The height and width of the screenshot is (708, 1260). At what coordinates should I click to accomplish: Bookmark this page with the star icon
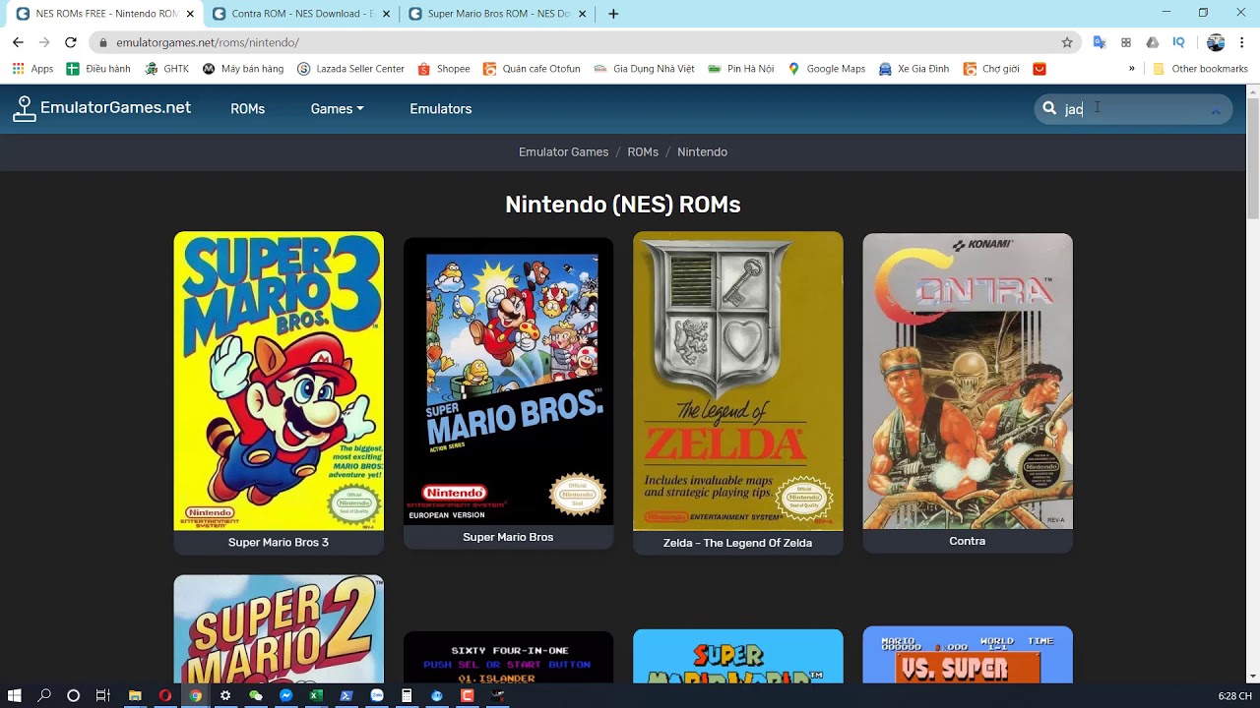click(1067, 42)
